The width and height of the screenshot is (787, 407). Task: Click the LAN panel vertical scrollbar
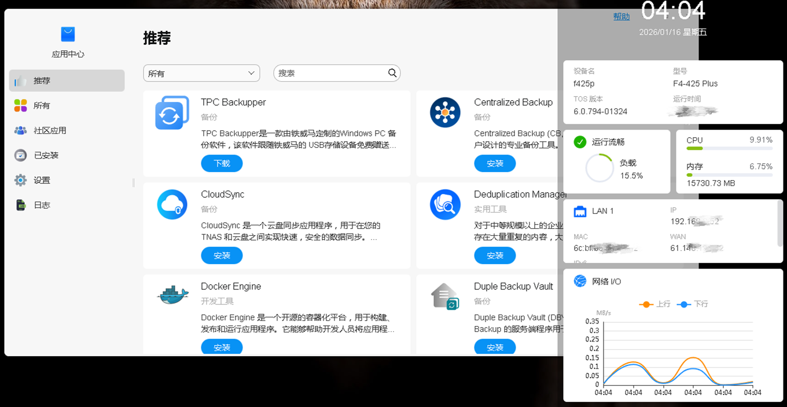780,224
